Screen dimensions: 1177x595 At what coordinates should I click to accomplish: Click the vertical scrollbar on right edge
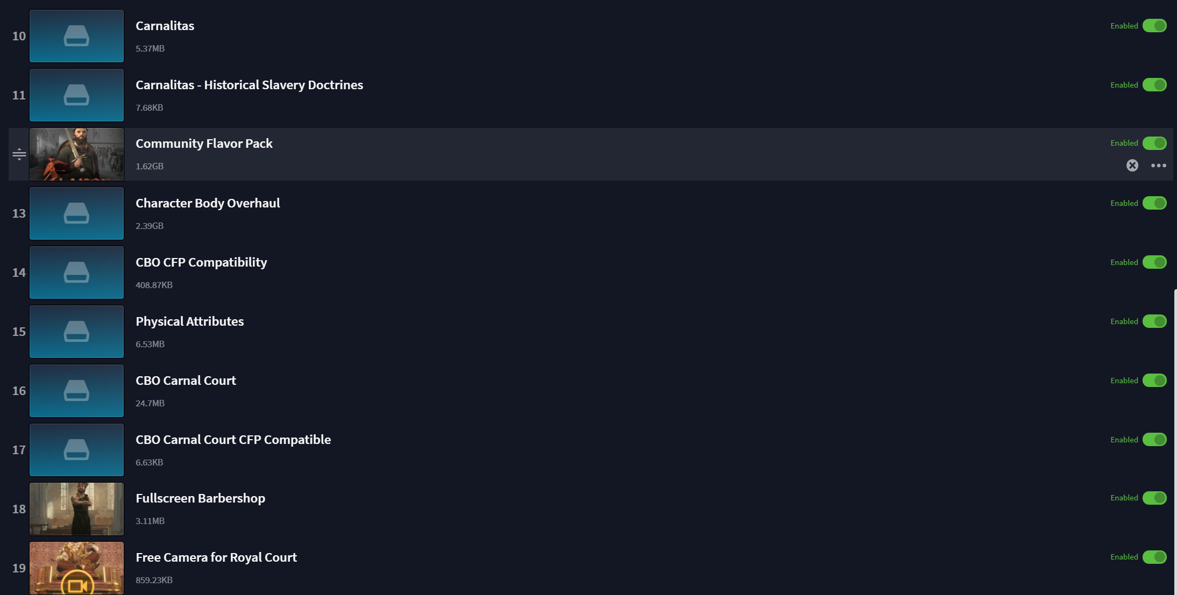pyautogui.click(x=1175, y=442)
